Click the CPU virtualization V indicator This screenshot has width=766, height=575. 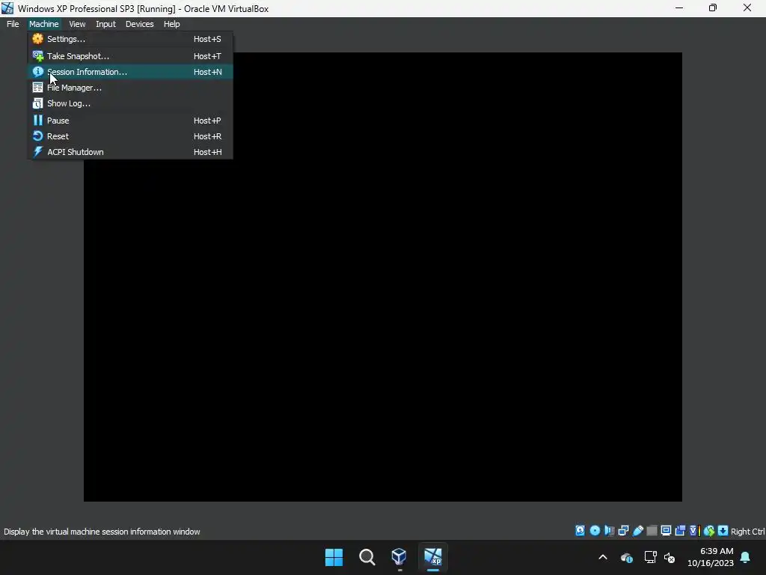(x=694, y=531)
